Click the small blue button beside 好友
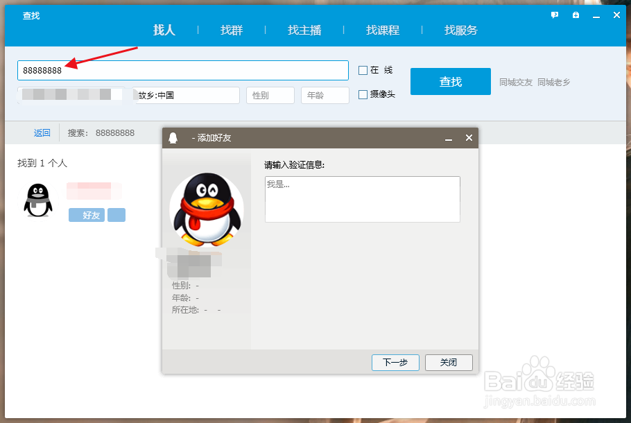Viewport: 631px width, 423px height. tap(116, 216)
